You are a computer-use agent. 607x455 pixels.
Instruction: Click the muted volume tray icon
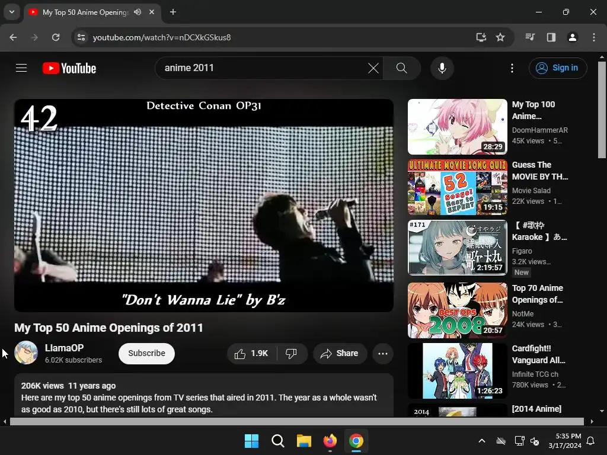pos(535,441)
